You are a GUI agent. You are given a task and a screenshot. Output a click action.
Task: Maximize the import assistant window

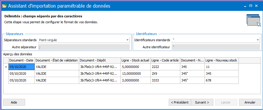point(251,6)
